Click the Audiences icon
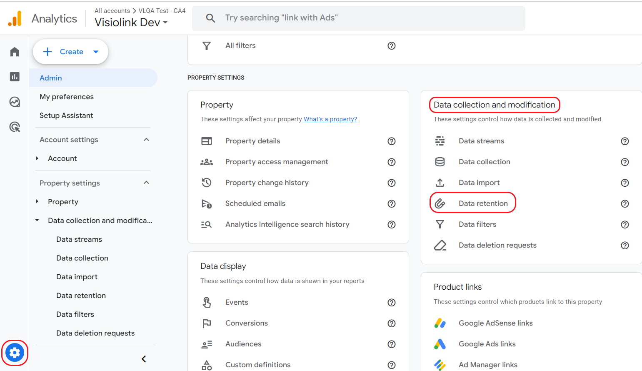This screenshot has width=642, height=371. (x=207, y=344)
